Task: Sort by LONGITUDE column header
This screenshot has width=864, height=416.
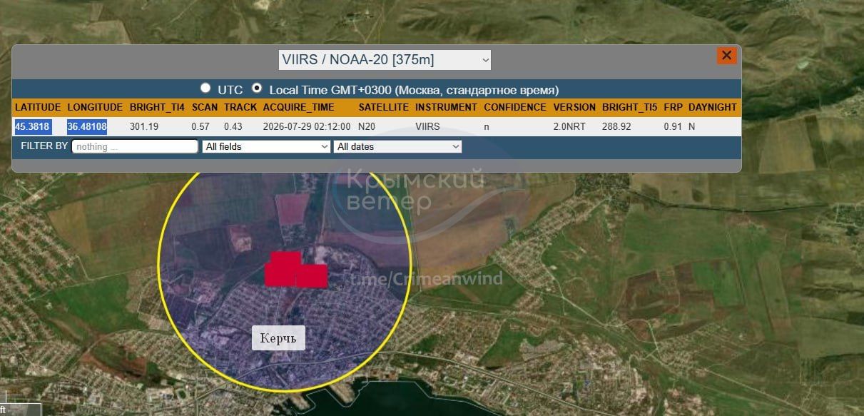Action: [95, 107]
